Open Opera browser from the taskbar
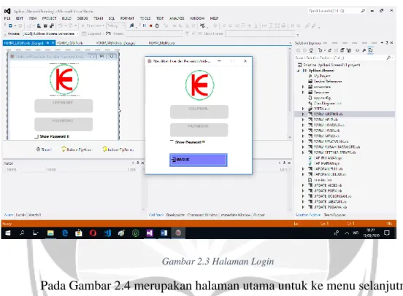Viewport: 403px width, 296px height. coord(93,233)
